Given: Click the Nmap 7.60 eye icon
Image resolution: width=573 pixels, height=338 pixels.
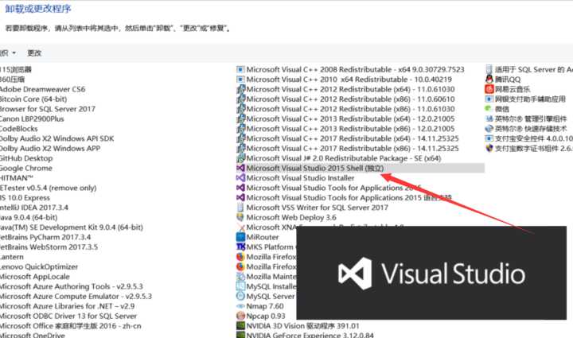Looking at the screenshot, I should point(240,305).
